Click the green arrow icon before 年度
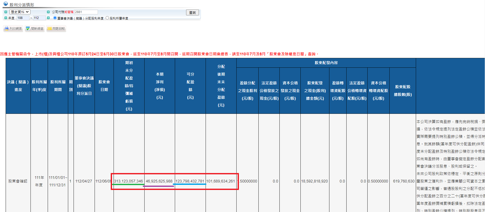The height and width of the screenshot is (212, 485). point(6,18)
